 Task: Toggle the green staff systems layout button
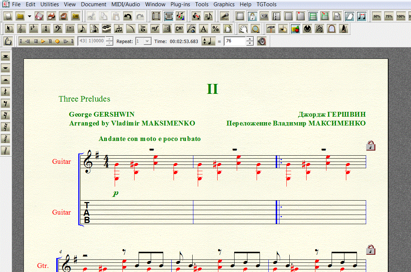(x=313, y=16)
